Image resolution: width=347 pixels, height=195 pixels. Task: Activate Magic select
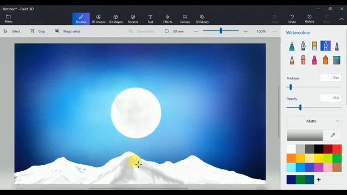click(x=68, y=31)
